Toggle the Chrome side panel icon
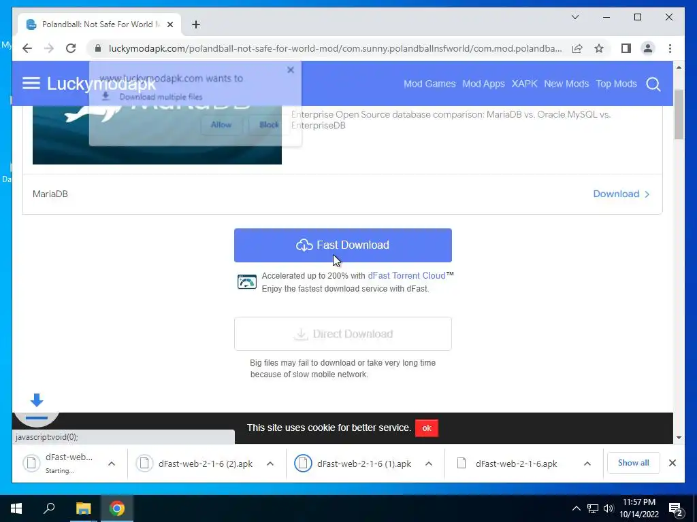697x522 pixels. click(x=626, y=48)
